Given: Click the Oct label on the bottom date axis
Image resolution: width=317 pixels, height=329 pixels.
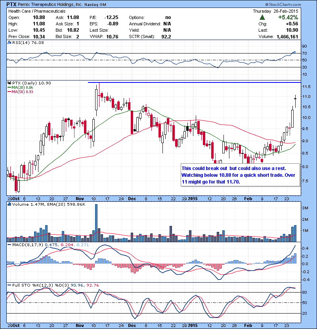Looking at the screenshot, I should (x=16, y=325).
